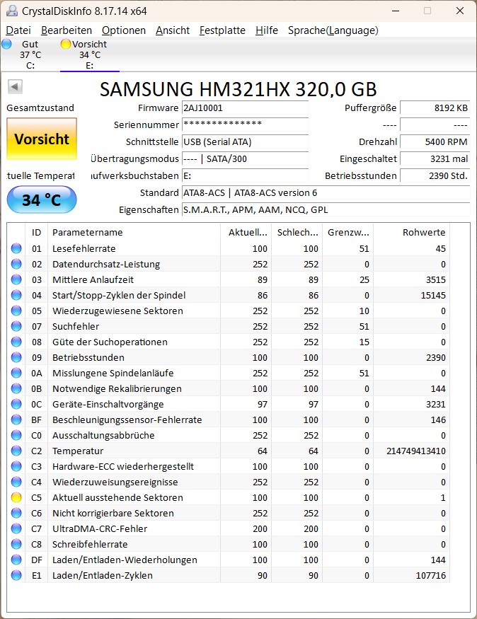Screen dimensions: 477x619
Task: Click the Gesamtzustand label
Action: (40, 108)
